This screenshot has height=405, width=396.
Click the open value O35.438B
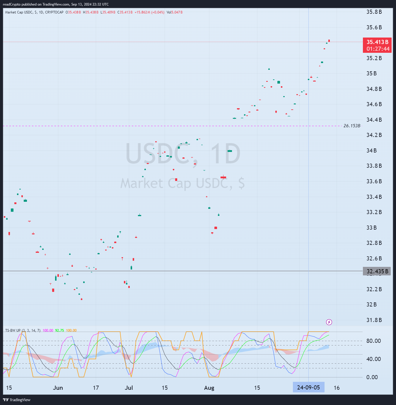73,12
